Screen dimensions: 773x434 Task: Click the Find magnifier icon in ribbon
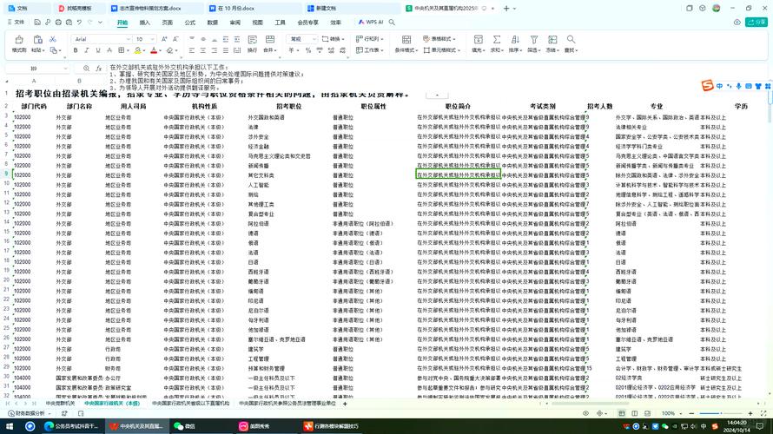571,39
